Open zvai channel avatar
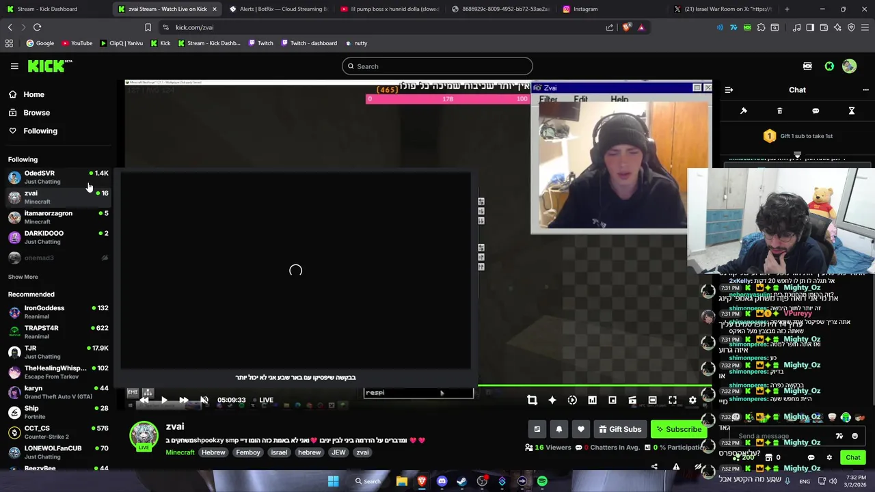 pyautogui.click(x=144, y=435)
